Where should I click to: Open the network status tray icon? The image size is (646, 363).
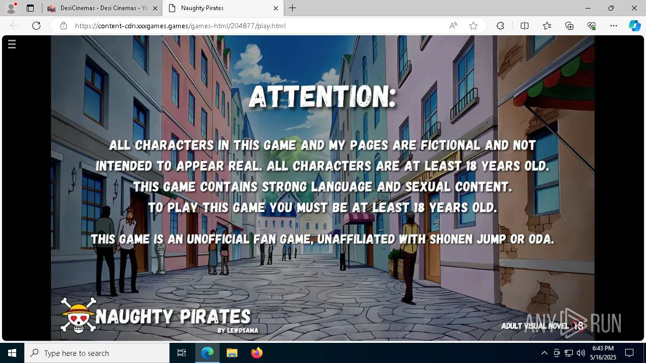point(569,353)
